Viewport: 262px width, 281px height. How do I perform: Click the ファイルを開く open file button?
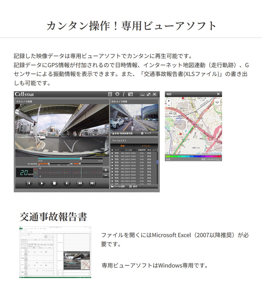119,187
